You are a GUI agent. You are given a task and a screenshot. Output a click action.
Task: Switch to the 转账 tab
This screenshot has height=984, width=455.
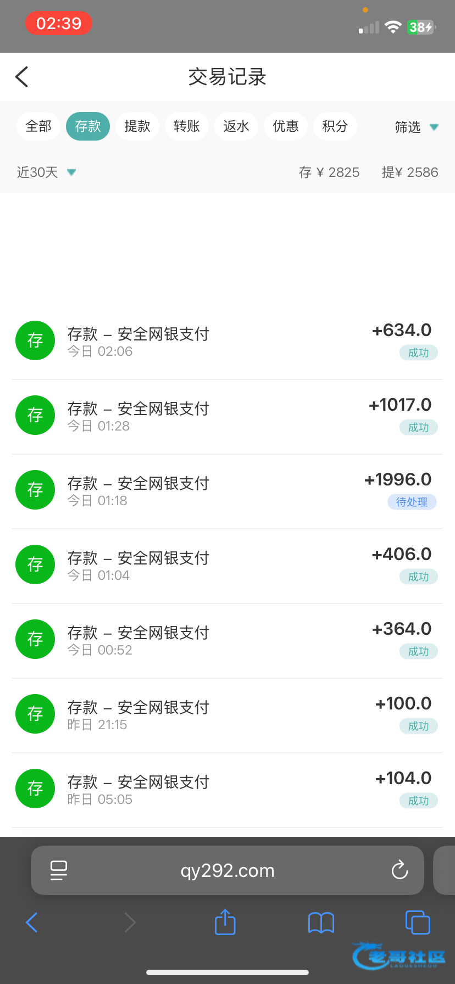(187, 126)
